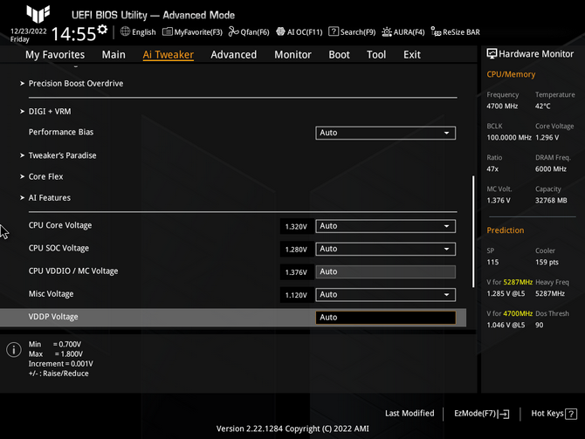
Task: Click the 12/23/2022 date text
Action: 28,31
